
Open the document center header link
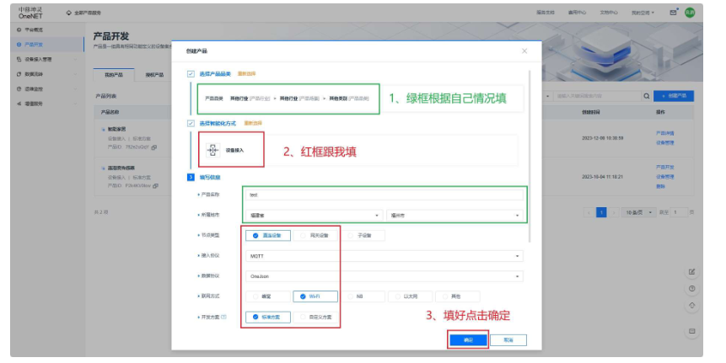pyautogui.click(x=609, y=13)
